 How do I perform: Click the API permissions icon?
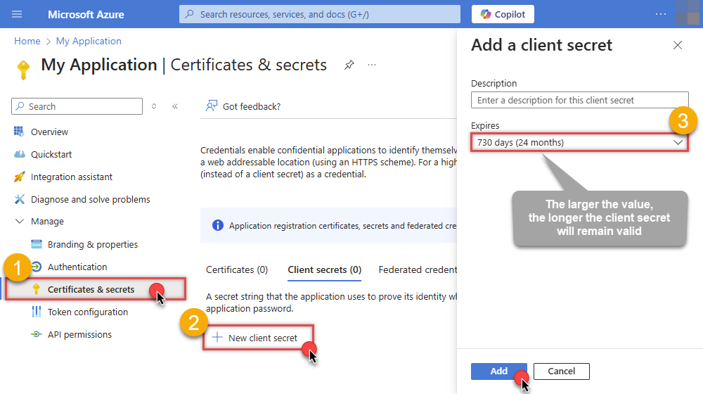point(37,334)
